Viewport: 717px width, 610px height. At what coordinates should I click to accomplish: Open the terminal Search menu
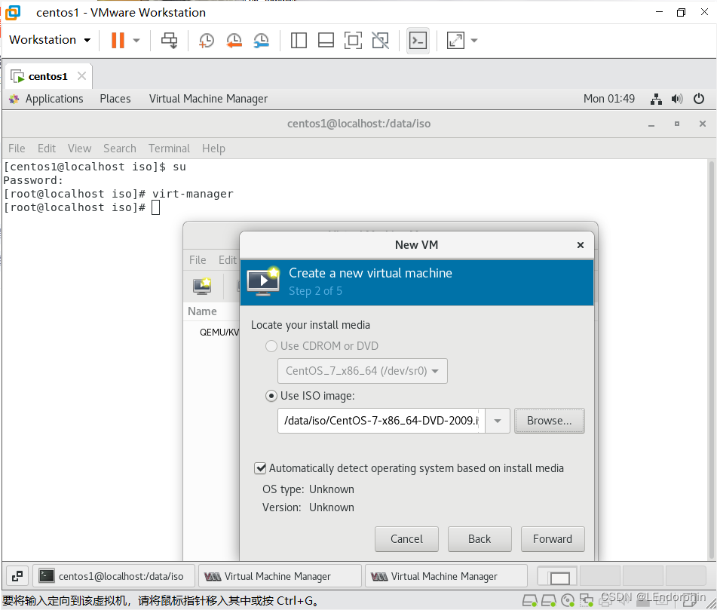point(120,149)
